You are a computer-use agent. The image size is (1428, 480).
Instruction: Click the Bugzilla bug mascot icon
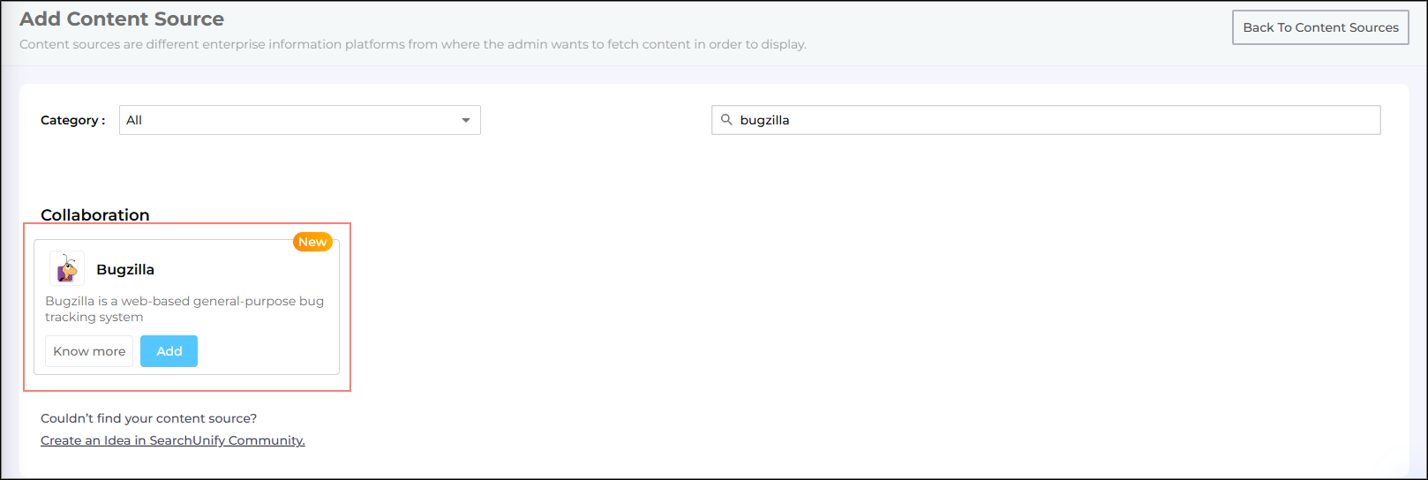pos(66,269)
